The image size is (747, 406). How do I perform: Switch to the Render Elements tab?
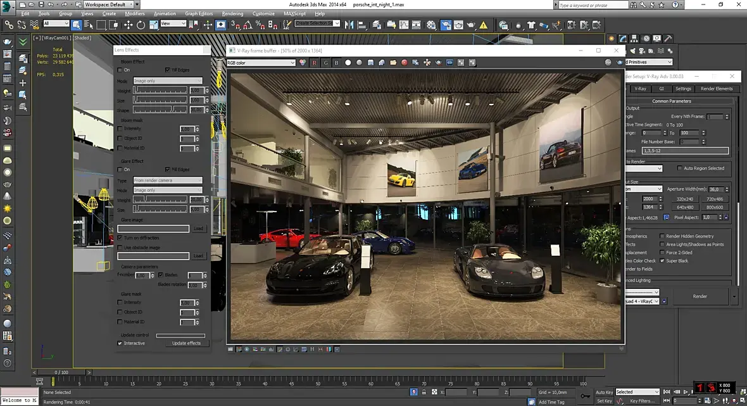coord(716,89)
